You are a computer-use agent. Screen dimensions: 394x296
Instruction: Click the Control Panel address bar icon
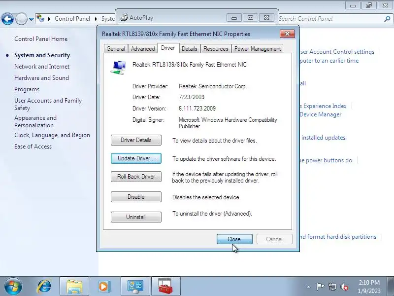[40, 19]
